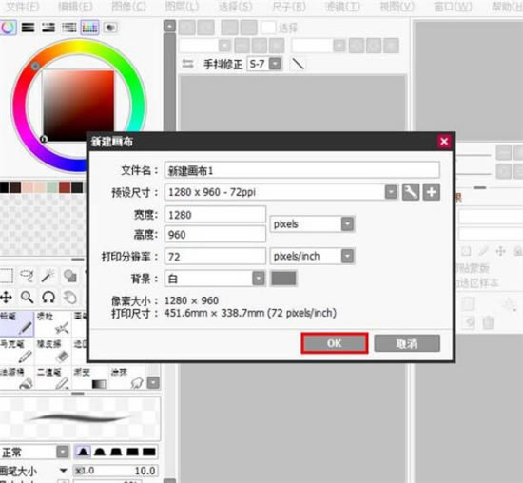Choose the 铅笔 pencil brush
The width and height of the screenshot is (523, 483).
click(x=17, y=323)
